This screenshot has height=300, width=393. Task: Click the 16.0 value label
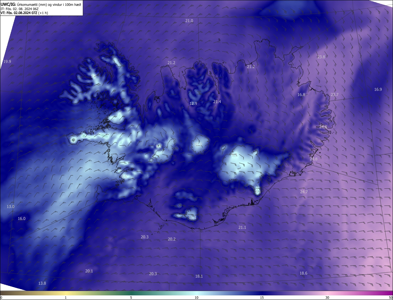point(21,218)
